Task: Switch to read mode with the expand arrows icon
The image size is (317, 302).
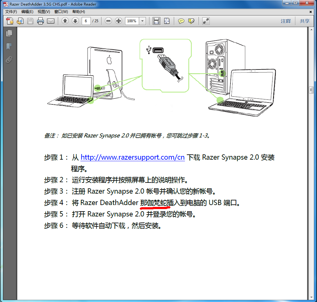Action: coord(206,21)
